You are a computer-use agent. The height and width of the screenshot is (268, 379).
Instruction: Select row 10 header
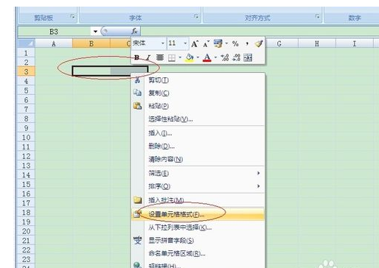point(26,137)
